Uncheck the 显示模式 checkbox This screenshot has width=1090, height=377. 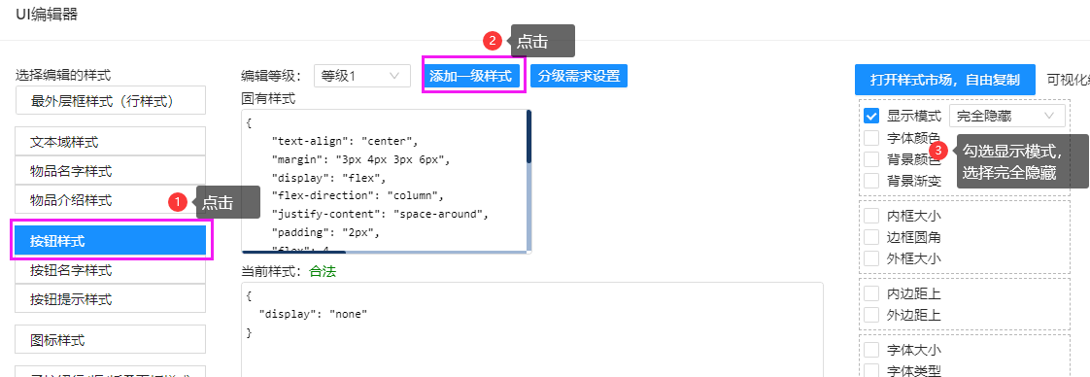[871, 116]
